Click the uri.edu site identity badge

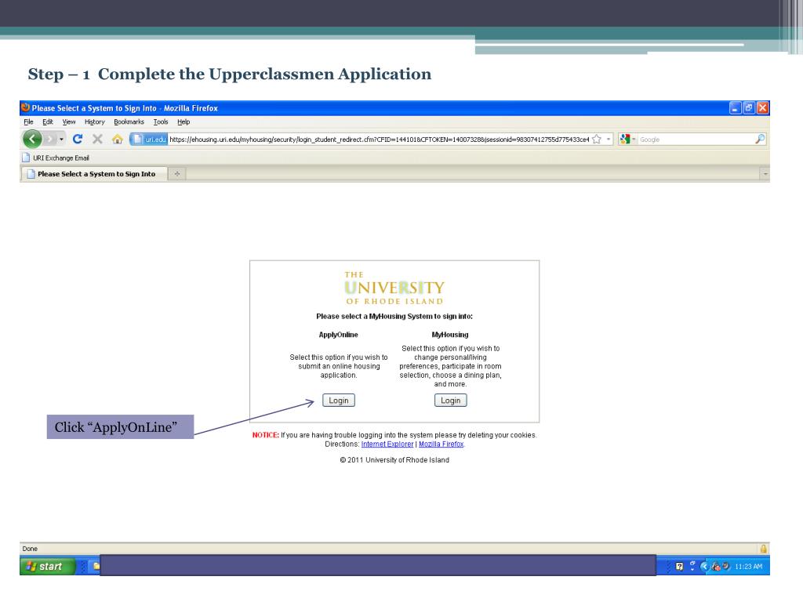point(149,140)
